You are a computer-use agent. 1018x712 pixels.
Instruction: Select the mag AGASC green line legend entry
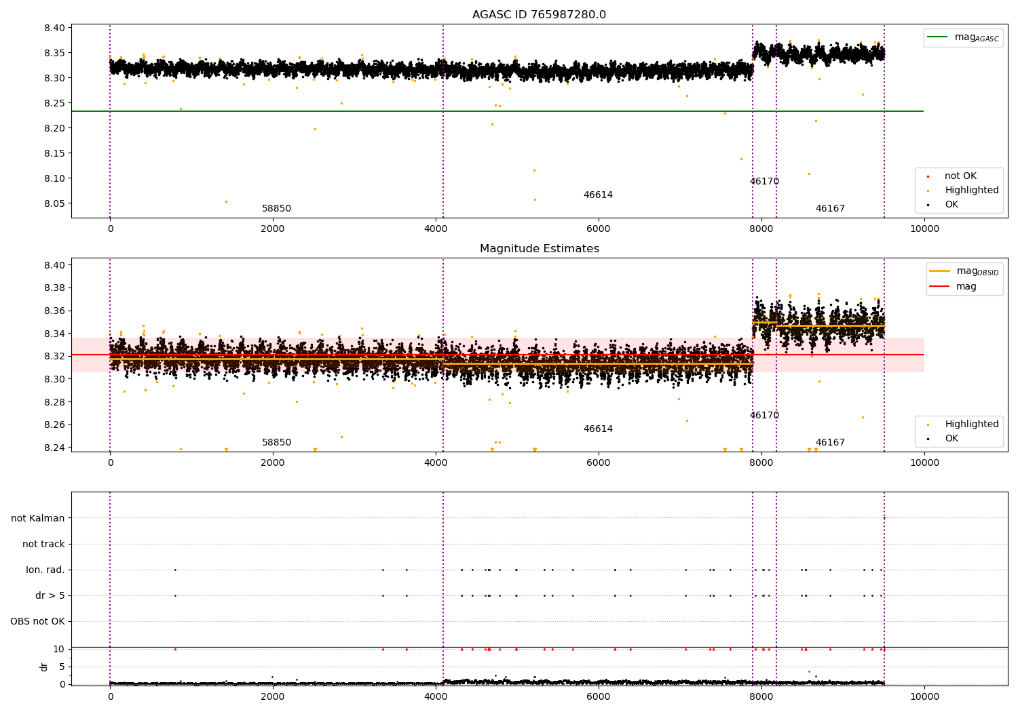pos(963,37)
